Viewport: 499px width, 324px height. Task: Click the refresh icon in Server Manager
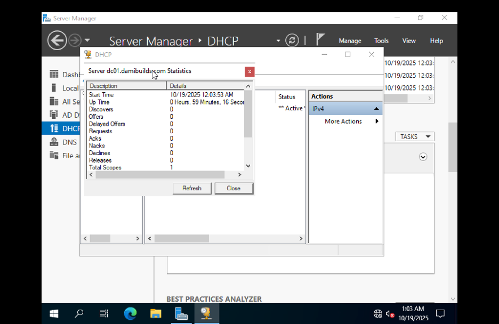pos(292,40)
